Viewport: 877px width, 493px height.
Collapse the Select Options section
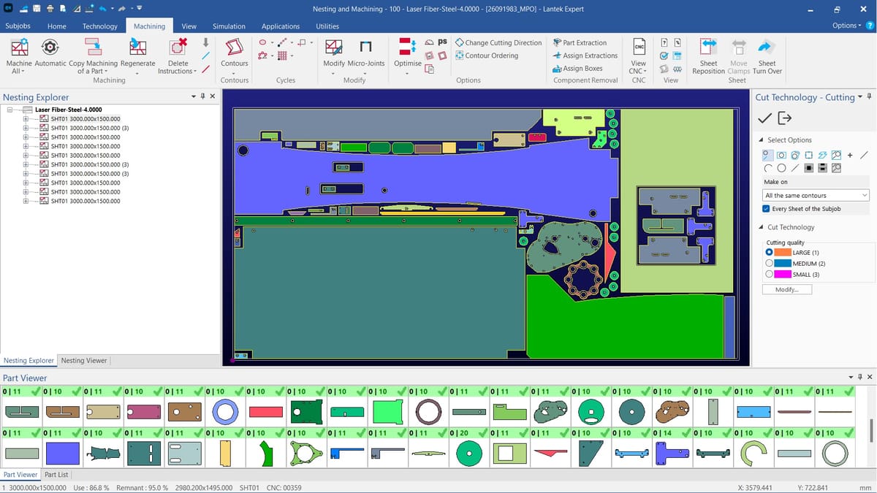tap(761, 140)
